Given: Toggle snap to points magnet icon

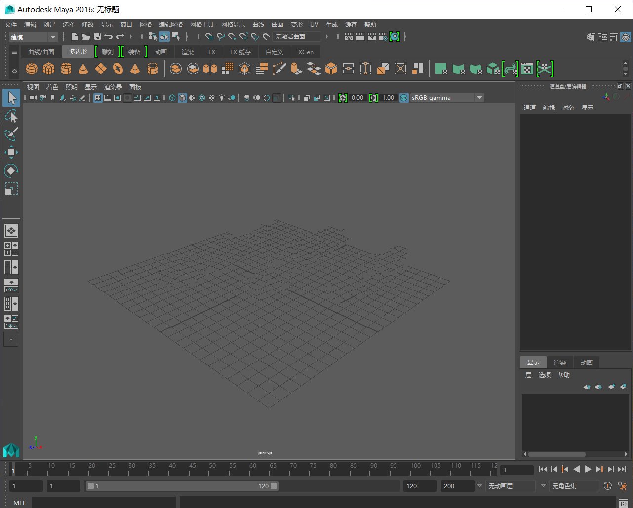Looking at the screenshot, I should [x=232, y=36].
